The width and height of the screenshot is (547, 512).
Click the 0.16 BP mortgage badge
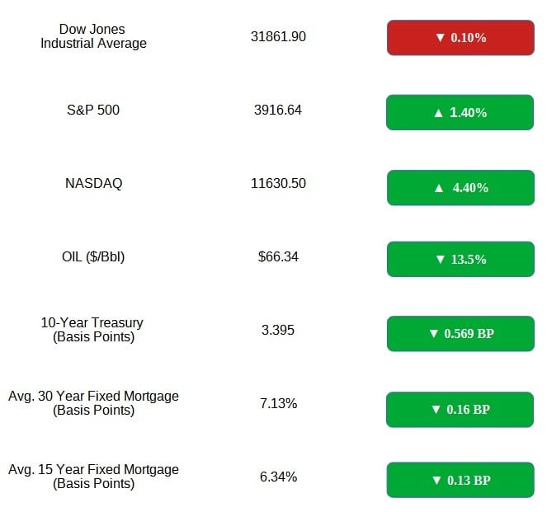tap(460, 410)
